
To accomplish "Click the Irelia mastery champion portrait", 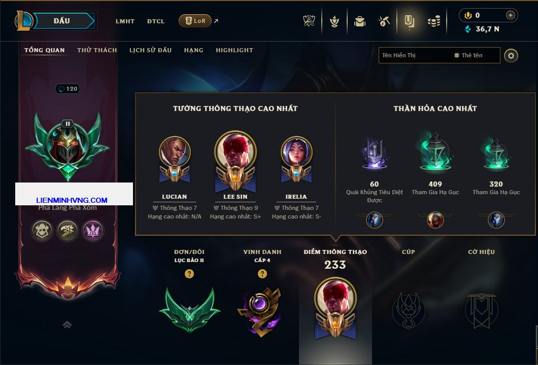I will click(296, 152).
